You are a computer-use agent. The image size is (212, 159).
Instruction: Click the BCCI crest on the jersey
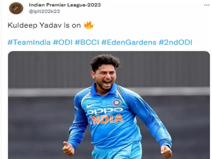pos(117,103)
